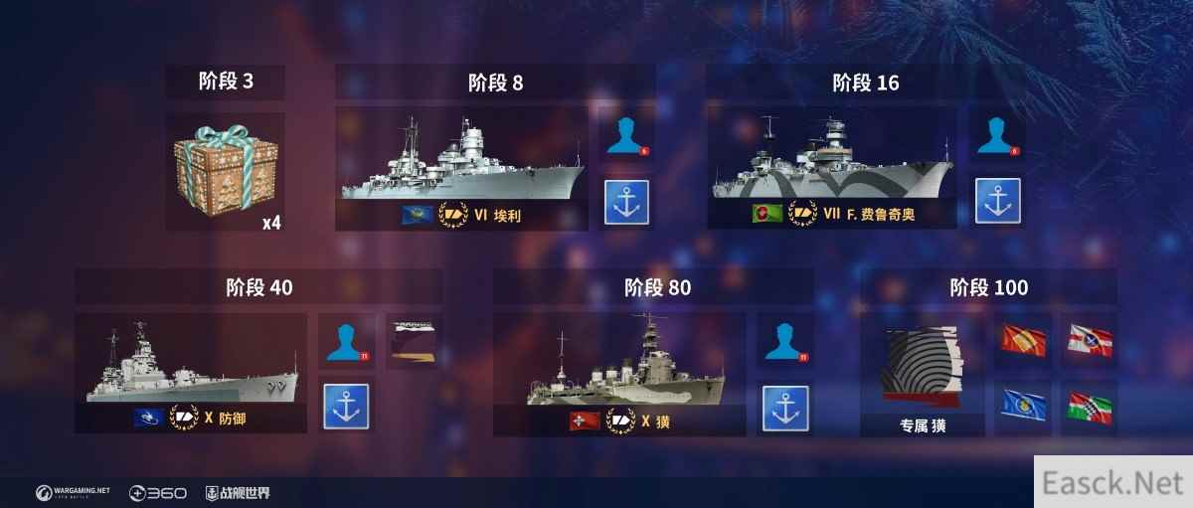The image size is (1193, 508).
Task: Open the camouflage icon in 阶段 40
Action: pos(414,341)
